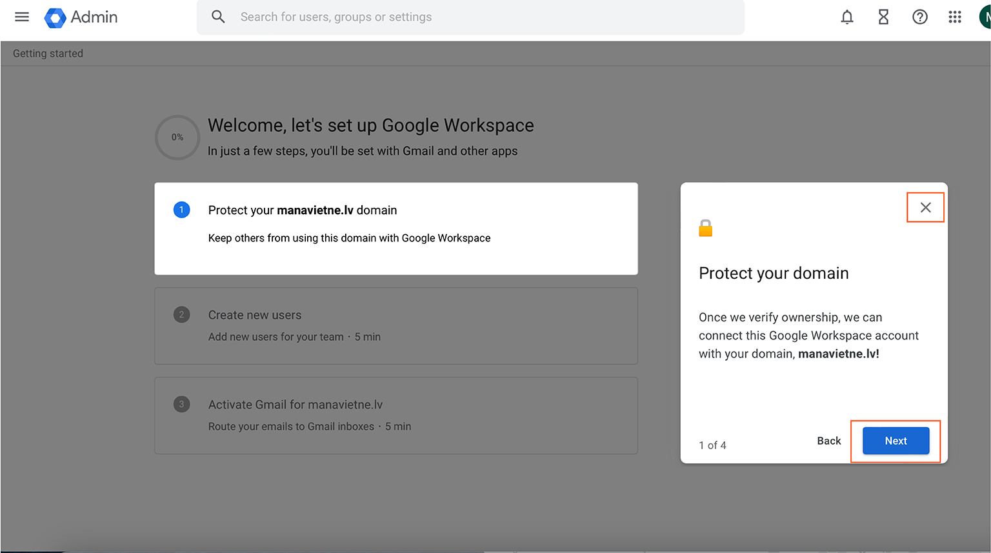Click the Next button
The width and height of the screenshot is (991, 553).
896,441
